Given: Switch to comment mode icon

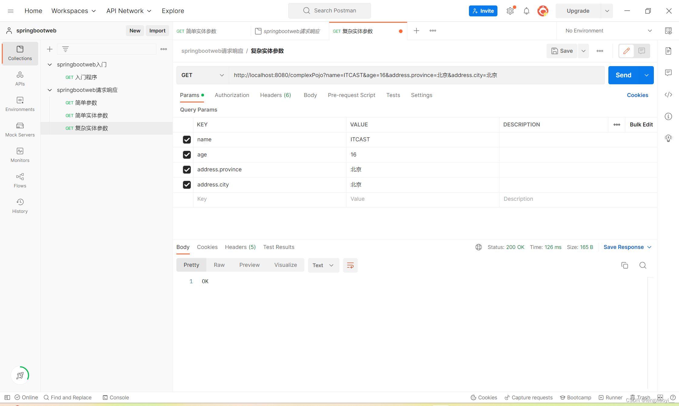Looking at the screenshot, I should point(641,51).
